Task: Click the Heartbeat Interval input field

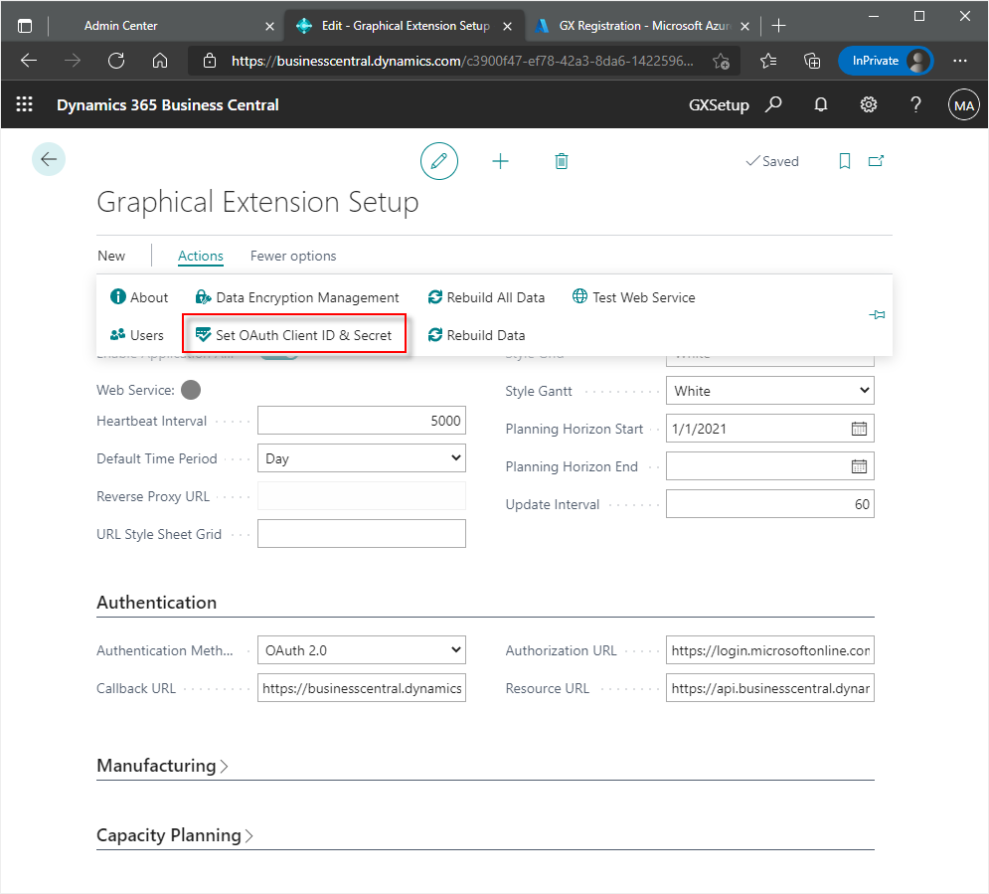Action: click(361, 421)
